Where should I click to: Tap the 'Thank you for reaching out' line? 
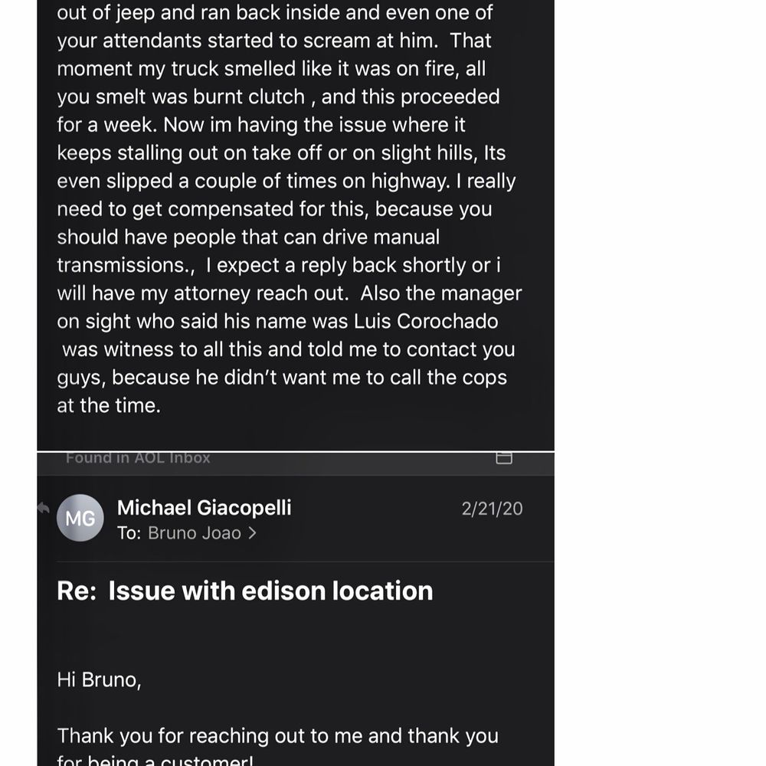tap(277, 735)
